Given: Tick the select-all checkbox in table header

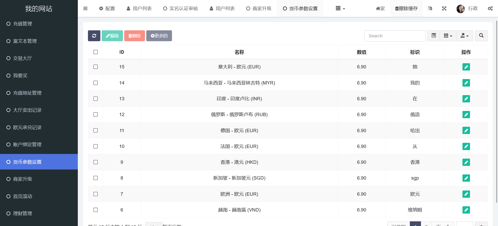Looking at the screenshot, I should 95,52.
